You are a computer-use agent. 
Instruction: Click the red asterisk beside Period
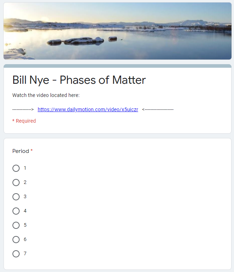click(x=32, y=151)
